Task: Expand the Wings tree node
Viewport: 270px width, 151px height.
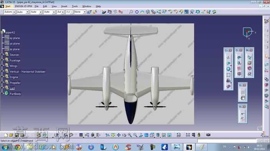Action: pos(2,66)
